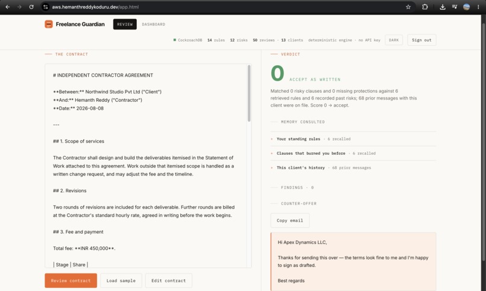
Task: Click the '50 reviews' status entry
Action: [x=264, y=40]
